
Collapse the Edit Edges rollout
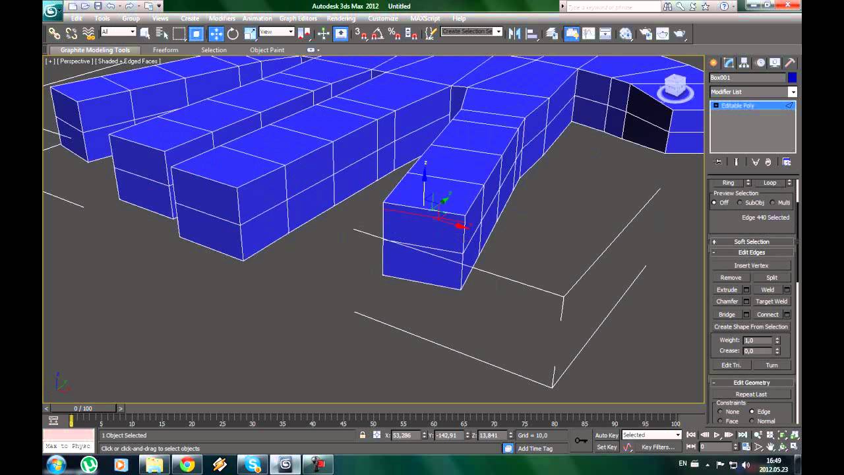click(752, 252)
